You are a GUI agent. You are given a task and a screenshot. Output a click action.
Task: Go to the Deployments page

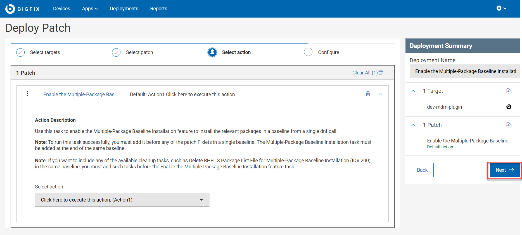pos(124,9)
